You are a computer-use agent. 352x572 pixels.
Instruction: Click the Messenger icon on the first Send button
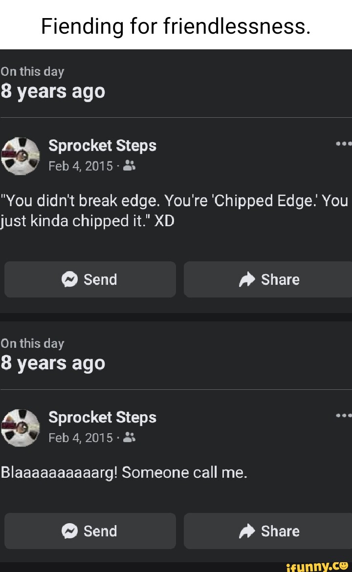(x=70, y=279)
